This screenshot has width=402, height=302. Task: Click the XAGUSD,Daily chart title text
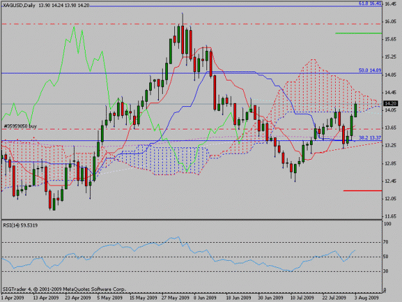point(19,5)
